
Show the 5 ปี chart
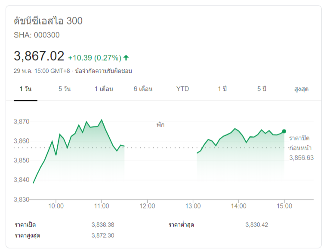(262, 89)
